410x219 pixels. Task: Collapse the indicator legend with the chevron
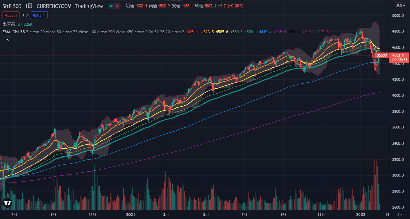7,40
